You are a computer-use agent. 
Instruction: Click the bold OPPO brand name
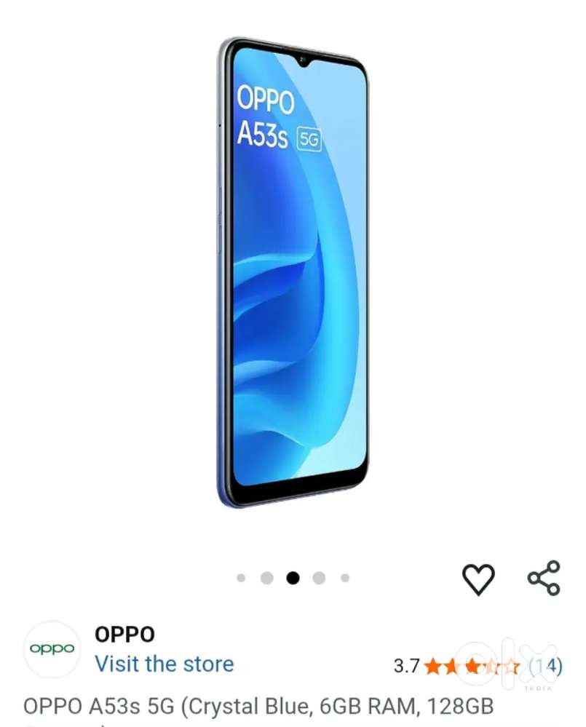124,635
